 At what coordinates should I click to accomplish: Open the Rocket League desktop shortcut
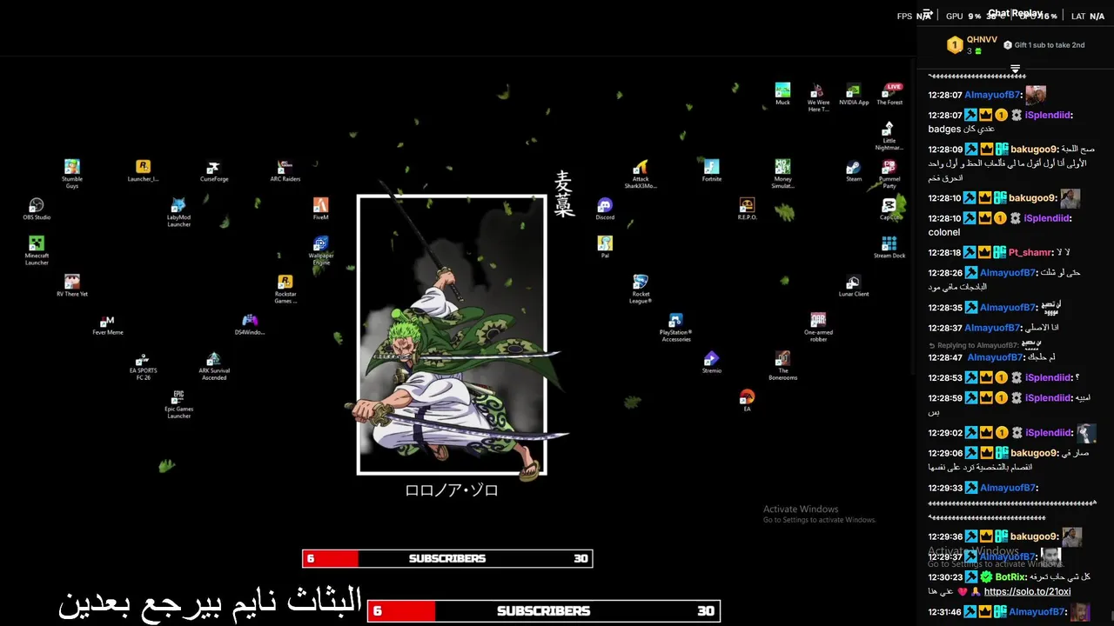coord(641,289)
